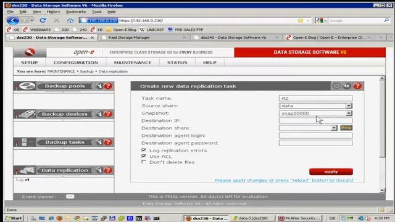Click the Open-E Blog bookmark
Screen dimensions: 395x222
121,30
